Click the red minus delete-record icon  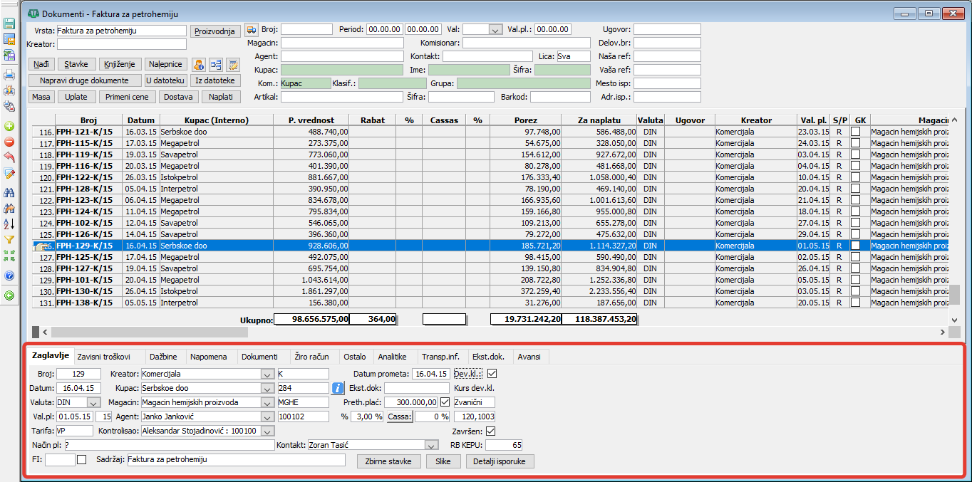pos(9,142)
